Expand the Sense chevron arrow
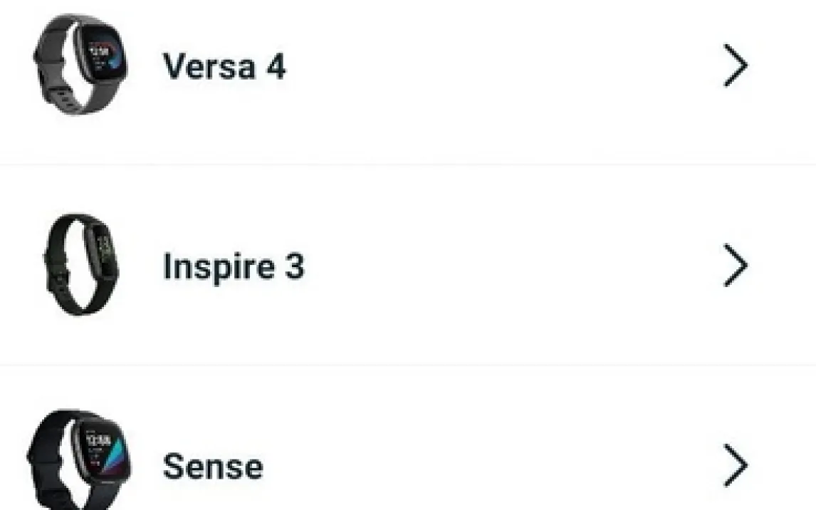 tap(736, 466)
